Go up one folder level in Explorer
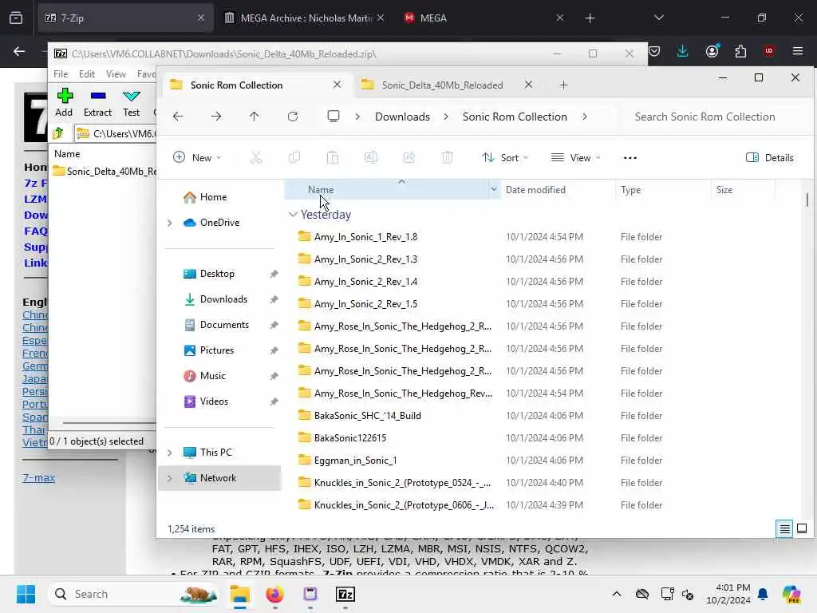This screenshot has height=613, width=817. 255,117
